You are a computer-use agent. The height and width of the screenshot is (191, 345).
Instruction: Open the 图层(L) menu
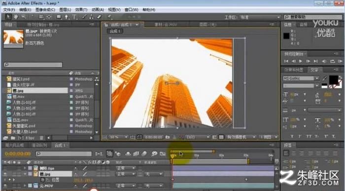[x=65, y=10]
